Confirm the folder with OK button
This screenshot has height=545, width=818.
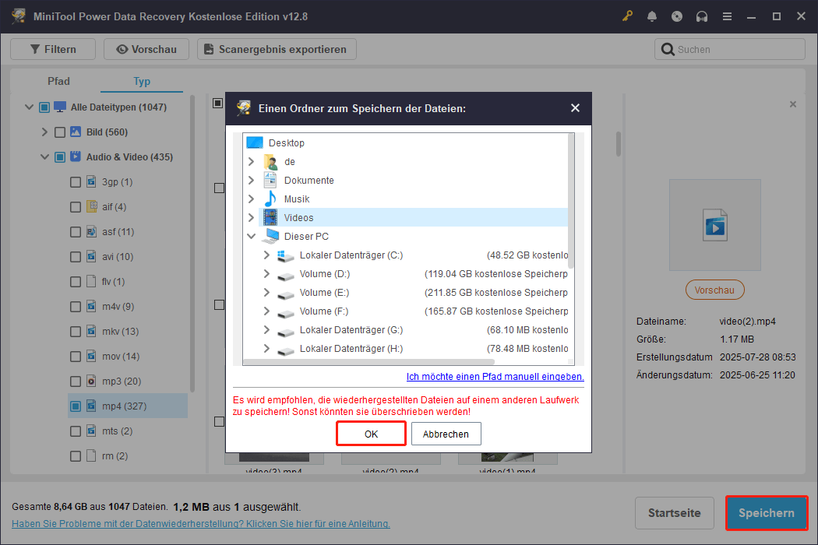371,434
